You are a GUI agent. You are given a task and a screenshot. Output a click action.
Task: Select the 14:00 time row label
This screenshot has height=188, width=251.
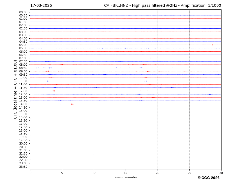[x=23, y=104]
